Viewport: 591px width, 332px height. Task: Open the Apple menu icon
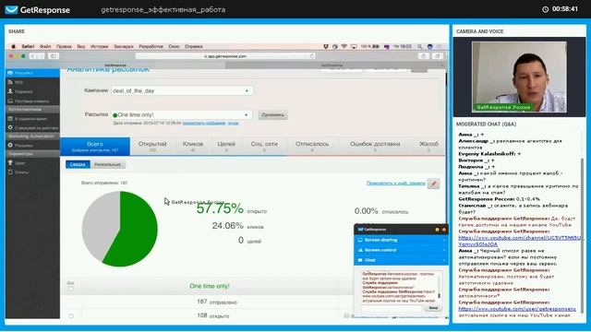14,46
